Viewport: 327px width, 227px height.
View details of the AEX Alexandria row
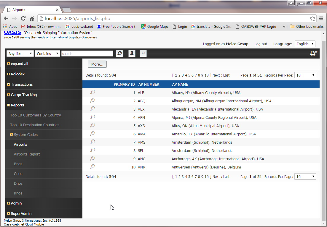(92, 109)
